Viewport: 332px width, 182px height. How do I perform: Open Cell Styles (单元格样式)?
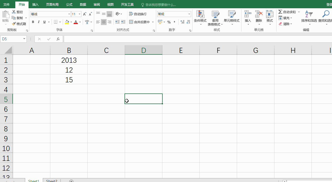click(x=232, y=18)
